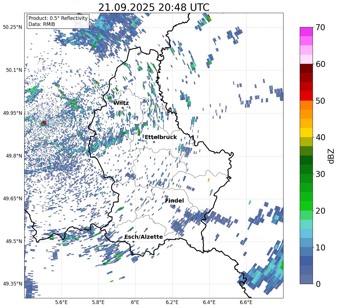This screenshot has width=338, height=308.
Task: Click the Wiltz station cross marker
Action: click(123, 108)
